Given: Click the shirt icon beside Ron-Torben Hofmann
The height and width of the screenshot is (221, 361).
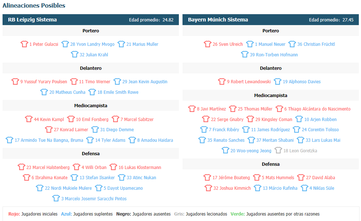Looking at the screenshot, I should [x=245, y=55].
